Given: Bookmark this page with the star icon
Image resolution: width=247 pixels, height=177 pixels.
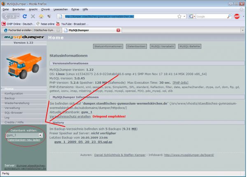Looking at the screenshot, I should [x=179, y=16].
